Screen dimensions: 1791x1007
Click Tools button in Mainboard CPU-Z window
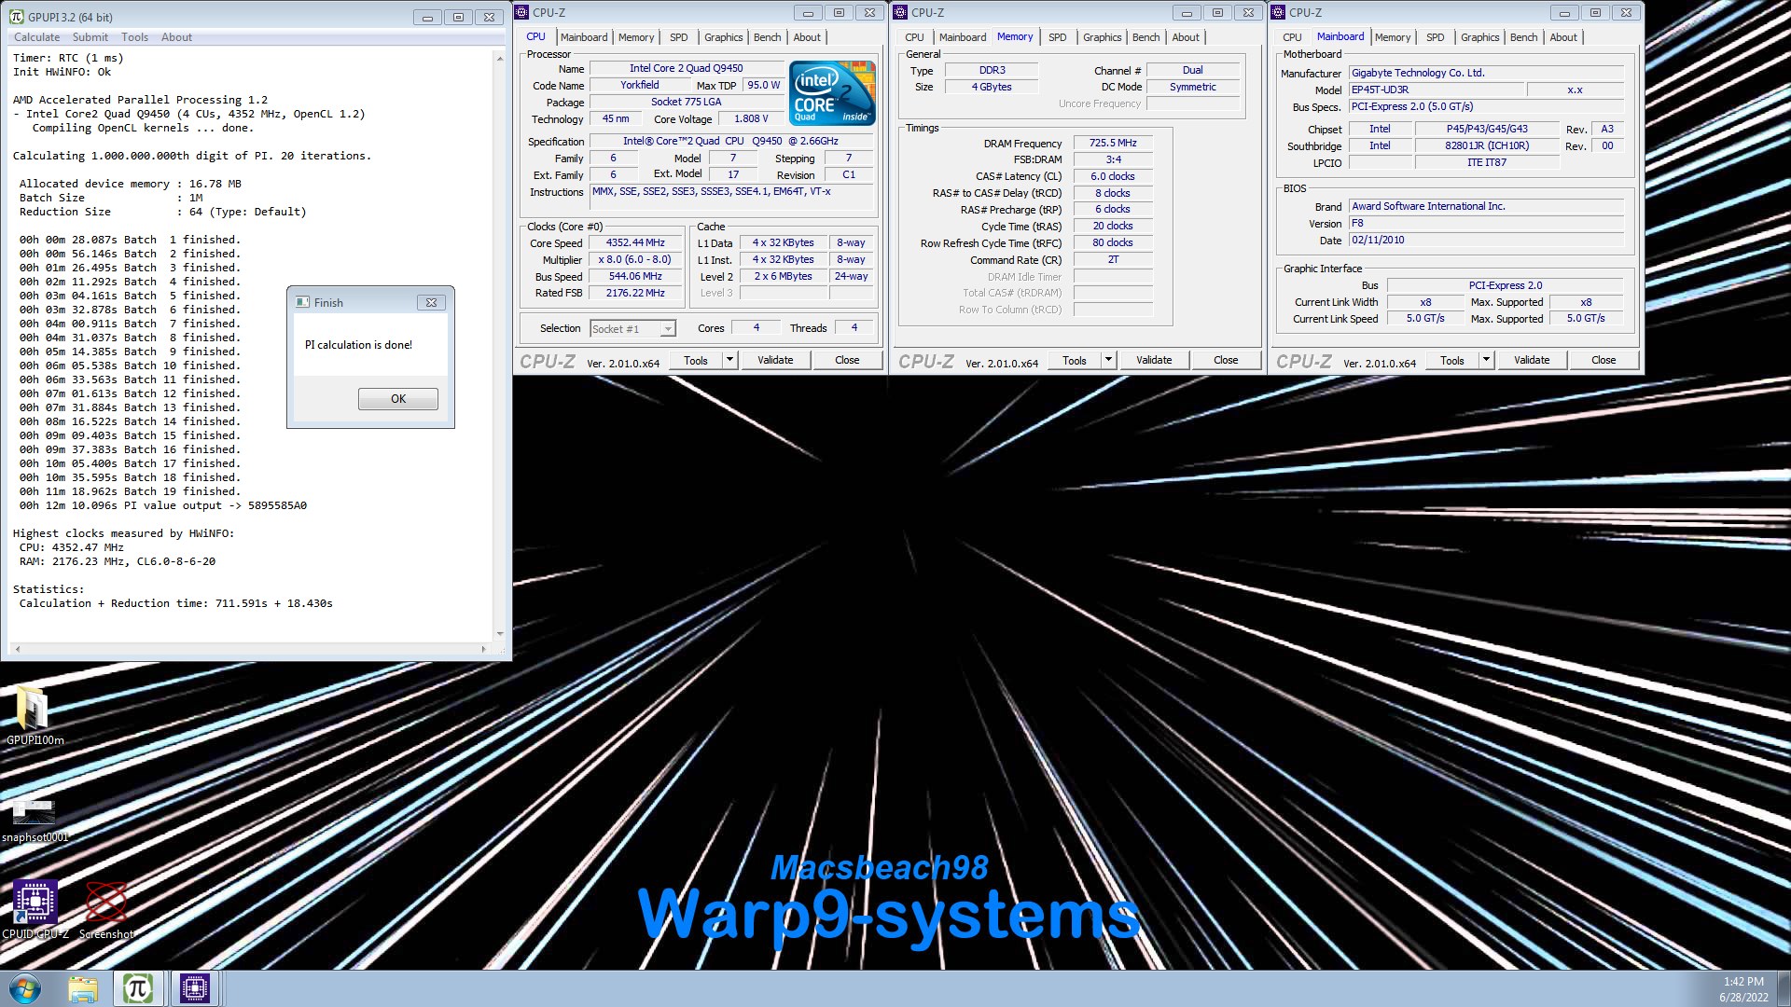1452,360
